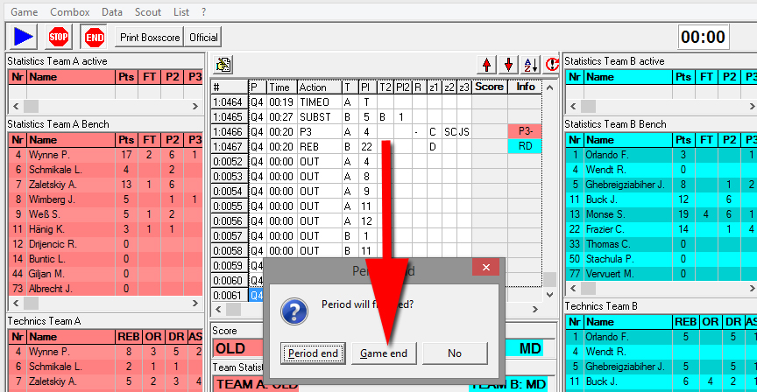
Task: Select Wynne P. in Team A Bench
Action: [x=105, y=155]
